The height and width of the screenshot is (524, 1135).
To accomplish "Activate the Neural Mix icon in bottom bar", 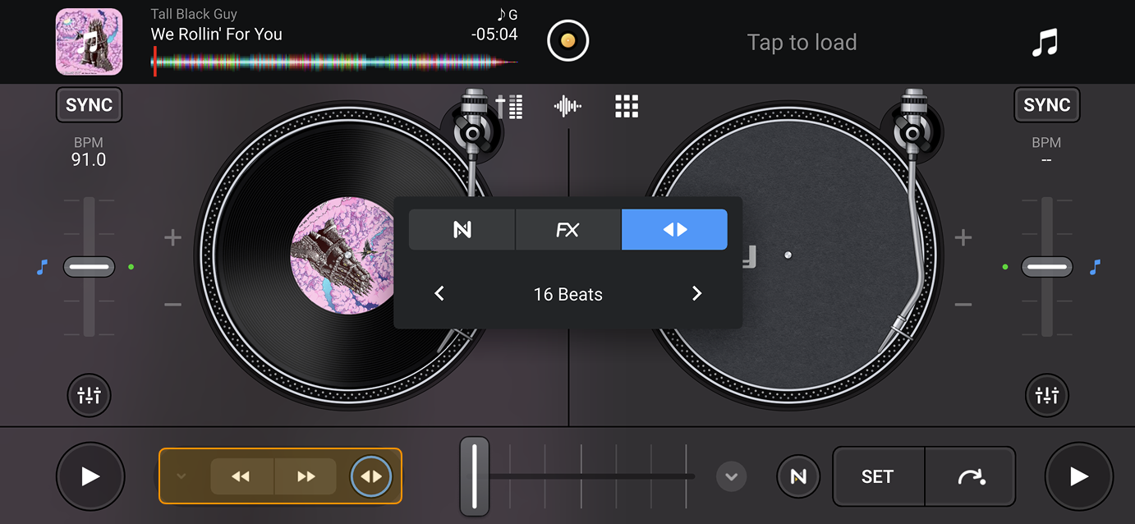I will coord(797,476).
